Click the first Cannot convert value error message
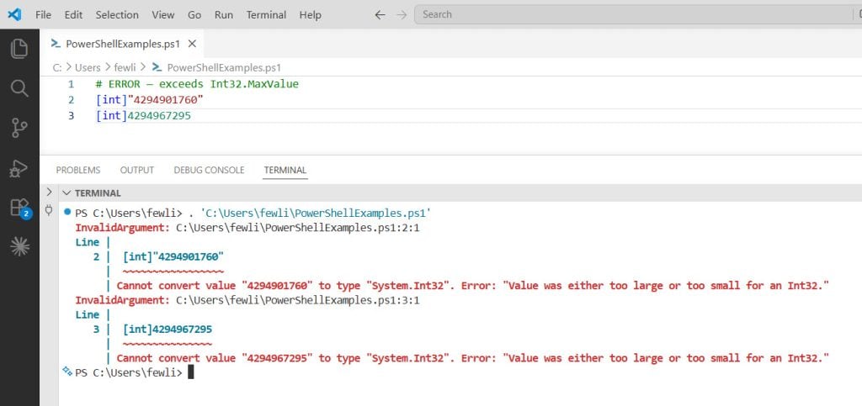This screenshot has width=862, height=406. pyautogui.click(x=473, y=285)
